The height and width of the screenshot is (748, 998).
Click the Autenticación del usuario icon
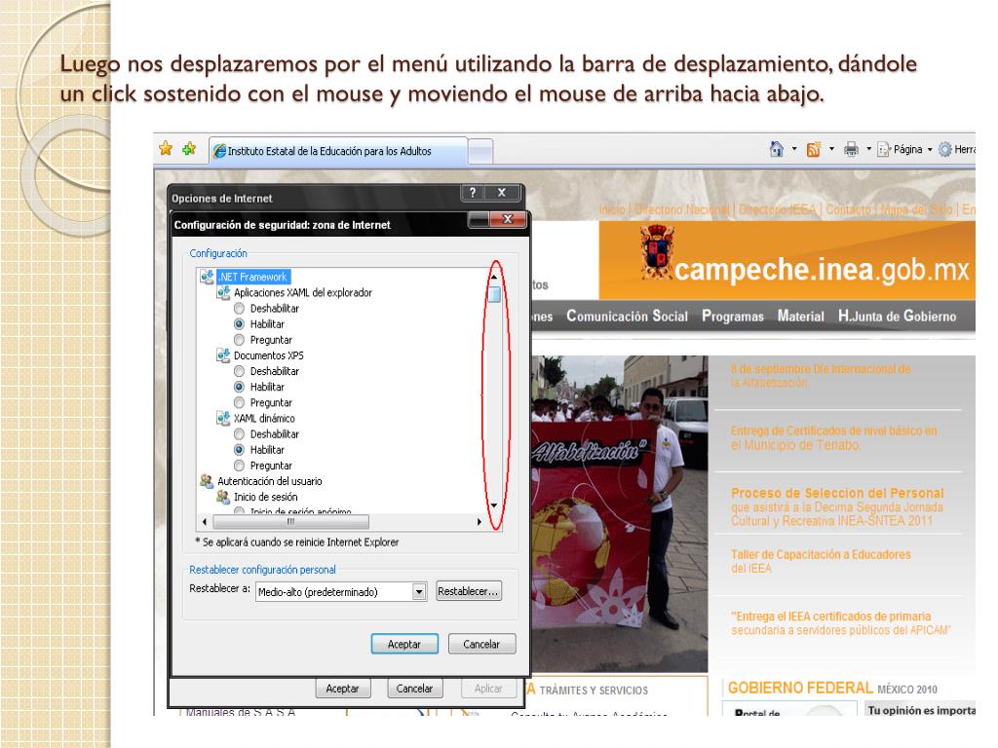pyautogui.click(x=207, y=481)
